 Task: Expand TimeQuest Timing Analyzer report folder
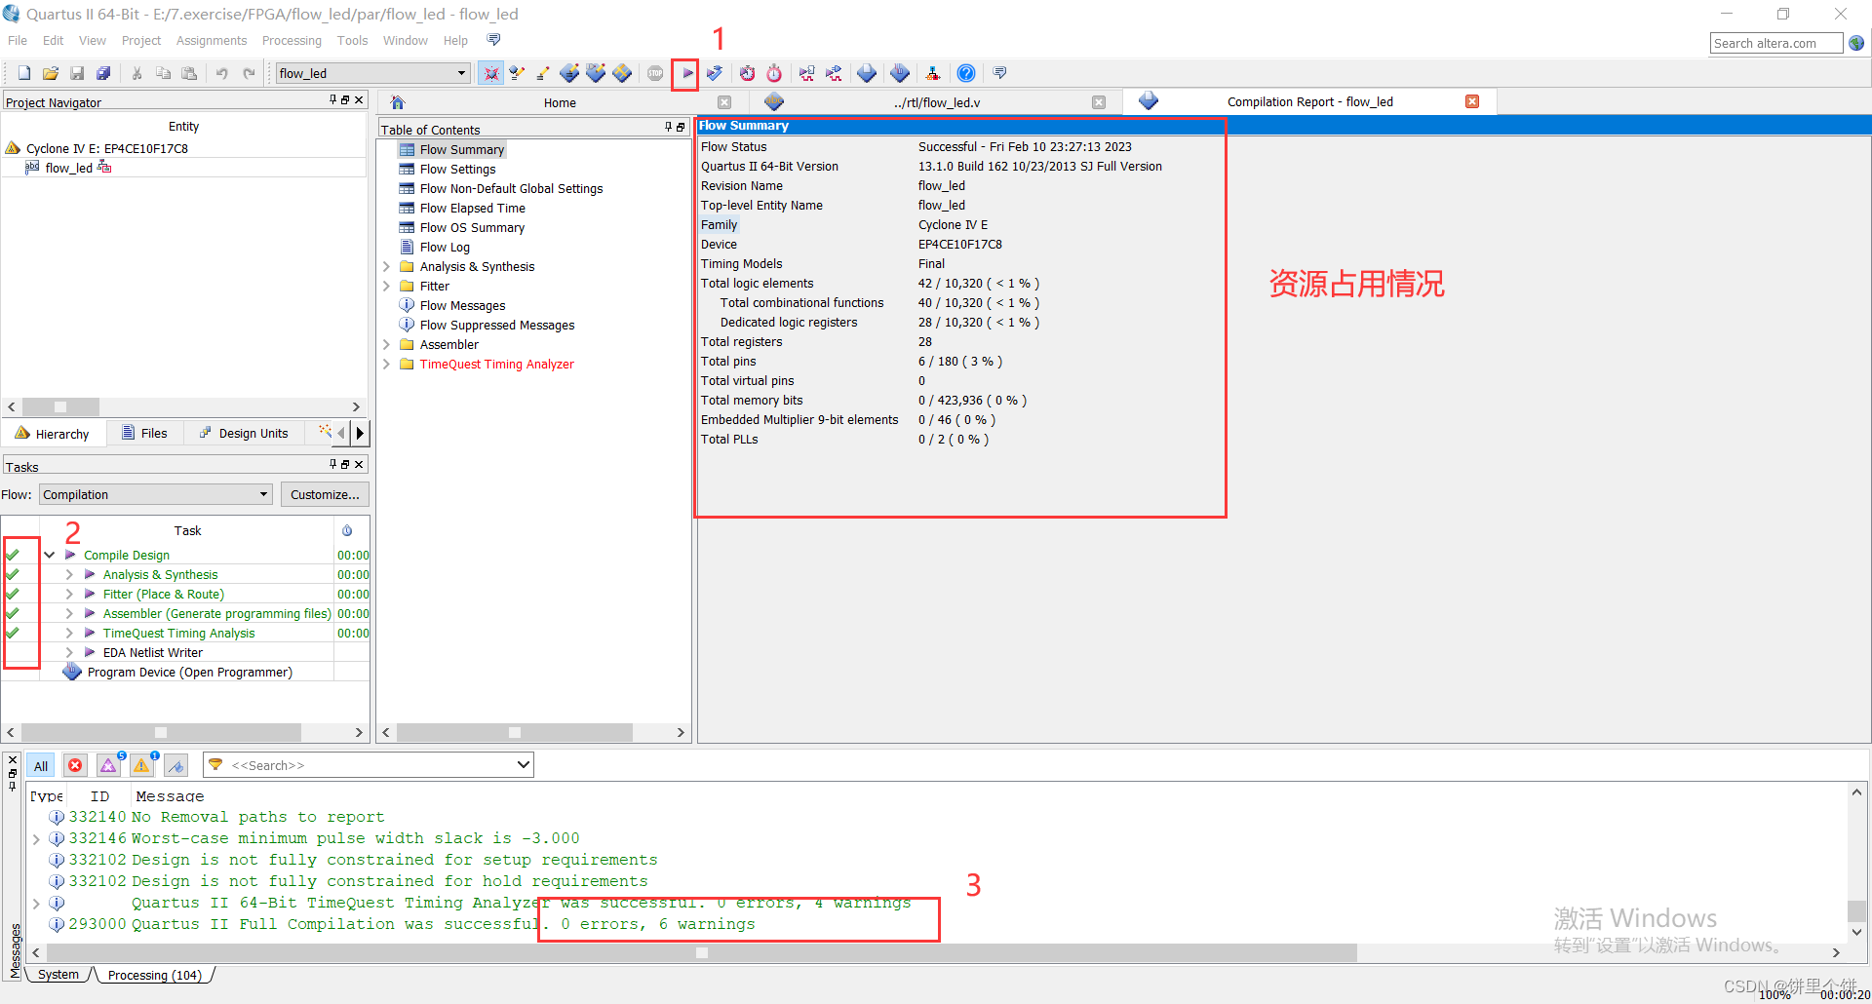386,364
